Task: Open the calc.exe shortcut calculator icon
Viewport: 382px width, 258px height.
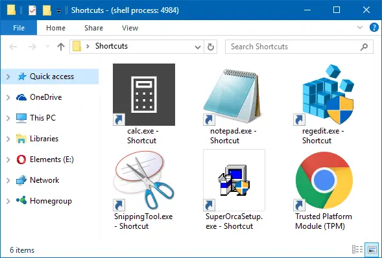Action: [144, 95]
